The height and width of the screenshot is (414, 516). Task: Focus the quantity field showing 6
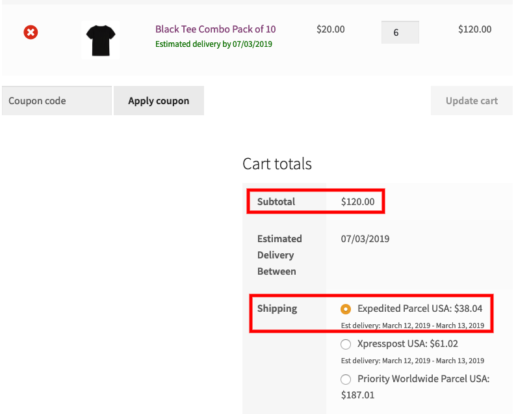(400, 32)
